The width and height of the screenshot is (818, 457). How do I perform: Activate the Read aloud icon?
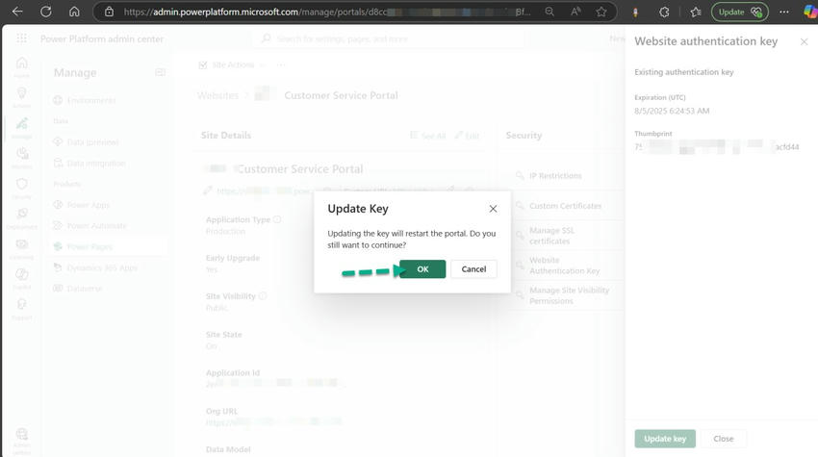pos(575,12)
